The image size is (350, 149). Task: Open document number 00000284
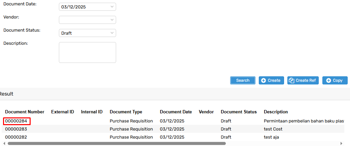pos(16,121)
